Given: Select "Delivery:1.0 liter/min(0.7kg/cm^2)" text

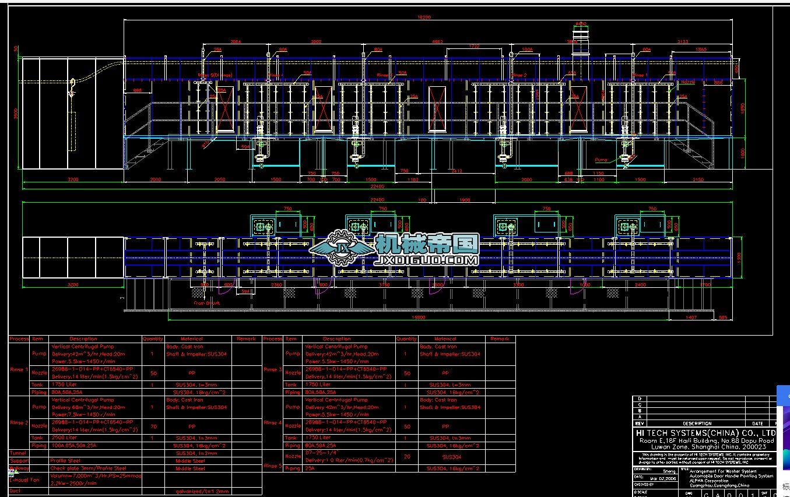Looking at the screenshot, I should click(349, 460).
